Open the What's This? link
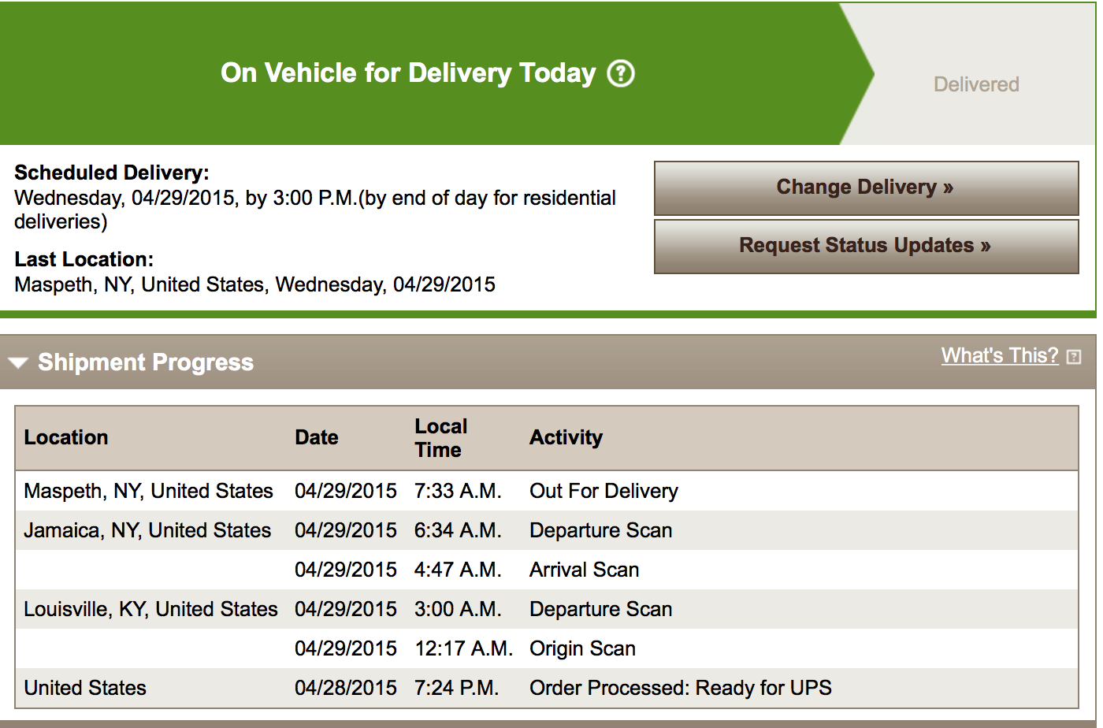1103x728 pixels. click(999, 355)
